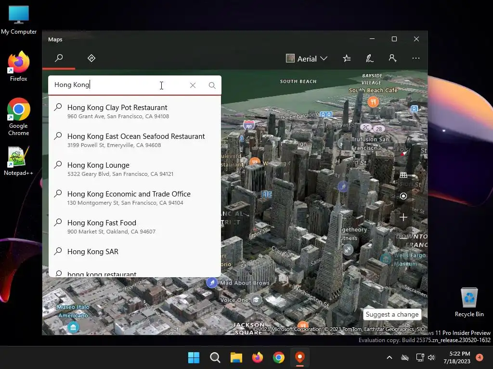Open File Explorer from the taskbar
This screenshot has width=493, height=369.
tap(236, 357)
